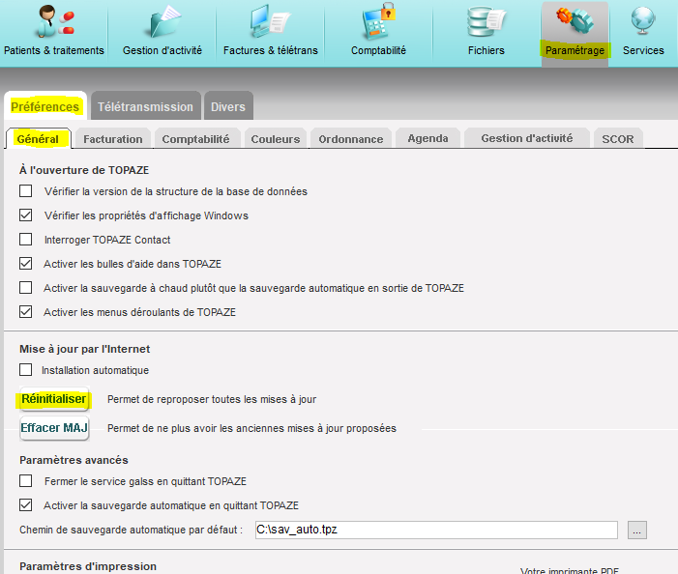The image size is (678, 574).
Task: Click the Paramétrage menu label
Action: (x=575, y=50)
